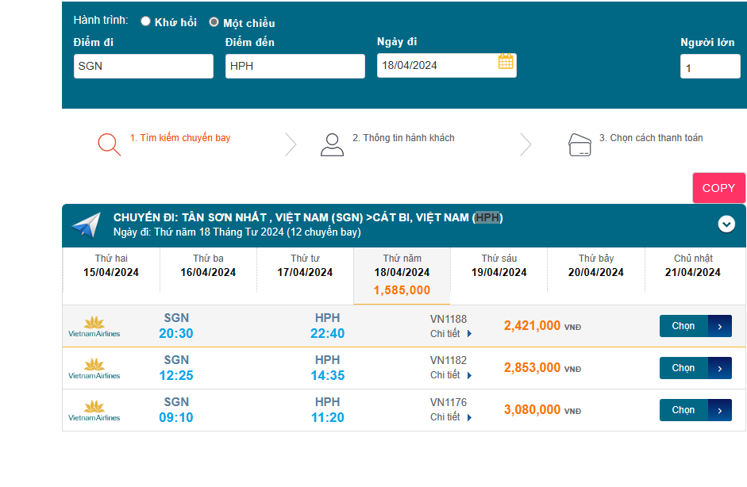Click the passenger information person icon
This screenshot has width=747, height=487.
(x=332, y=144)
